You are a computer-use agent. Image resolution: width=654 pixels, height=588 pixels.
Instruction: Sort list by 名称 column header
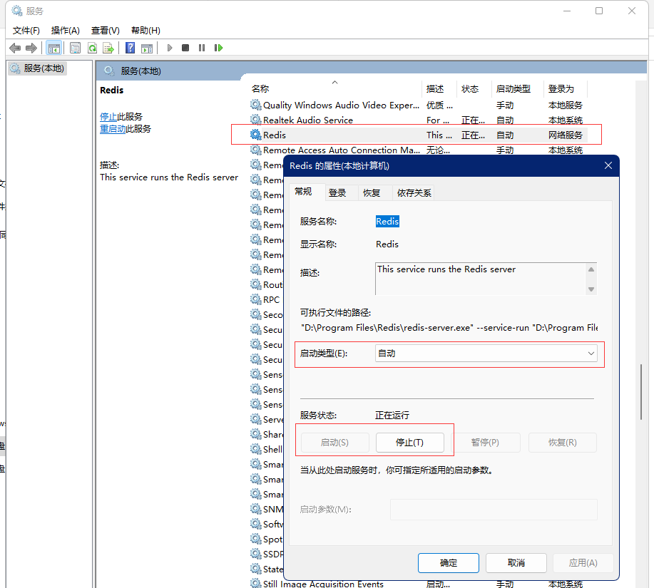click(x=335, y=89)
